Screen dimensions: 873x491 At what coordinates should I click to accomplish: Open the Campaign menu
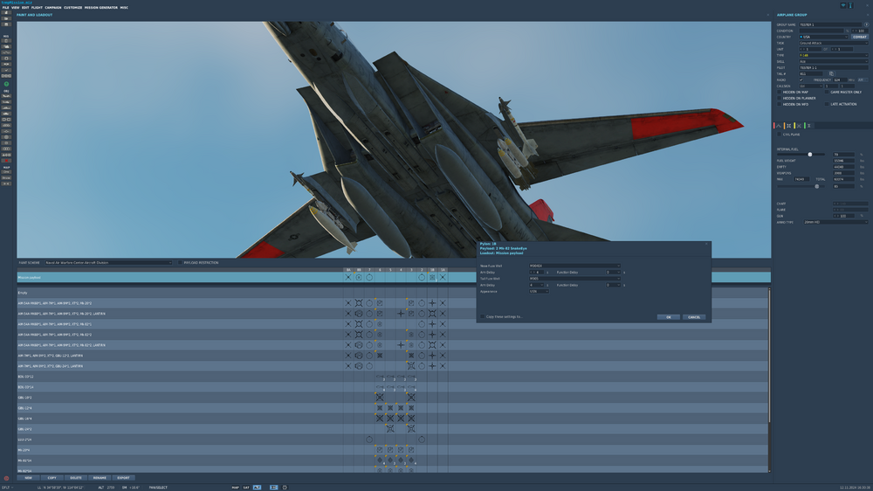53,8
